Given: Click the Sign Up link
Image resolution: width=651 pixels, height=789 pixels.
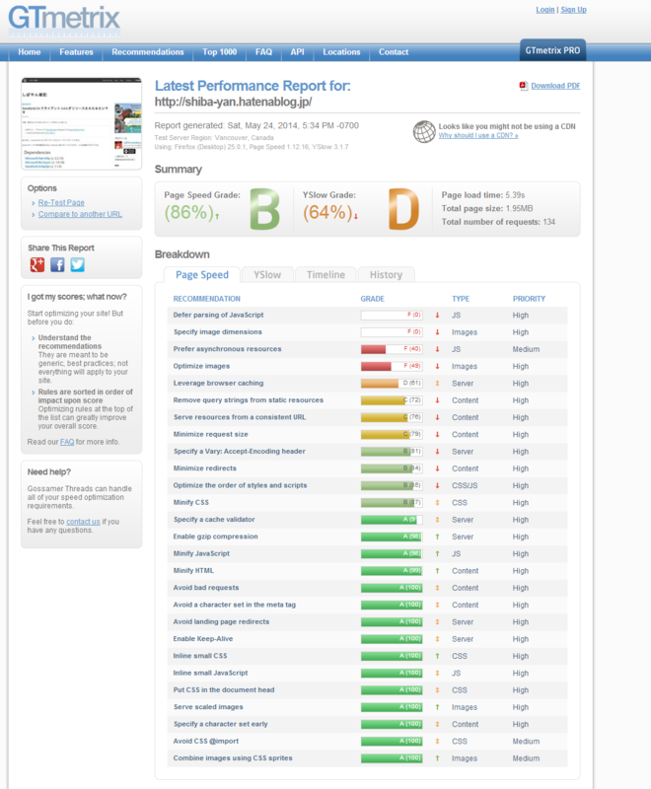Looking at the screenshot, I should (x=573, y=10).
